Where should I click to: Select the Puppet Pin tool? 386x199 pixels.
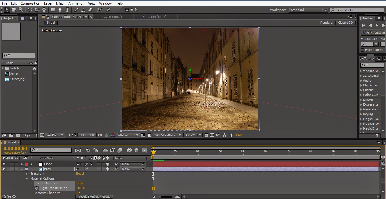[109, 9]
